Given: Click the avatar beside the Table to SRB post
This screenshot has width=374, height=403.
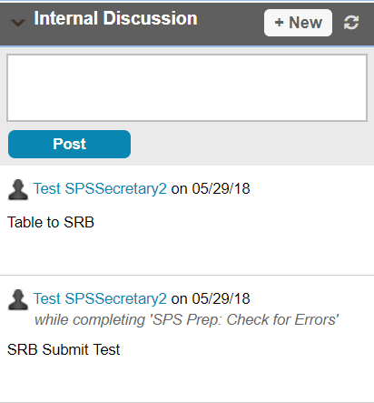Looking at the screenshot, I should [18, 190].
